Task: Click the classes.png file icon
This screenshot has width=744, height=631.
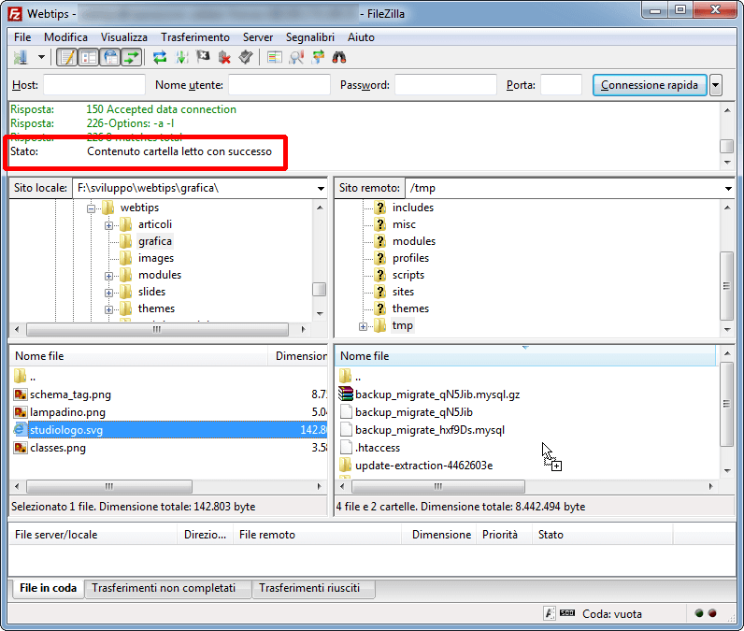Action: point(21,448)
